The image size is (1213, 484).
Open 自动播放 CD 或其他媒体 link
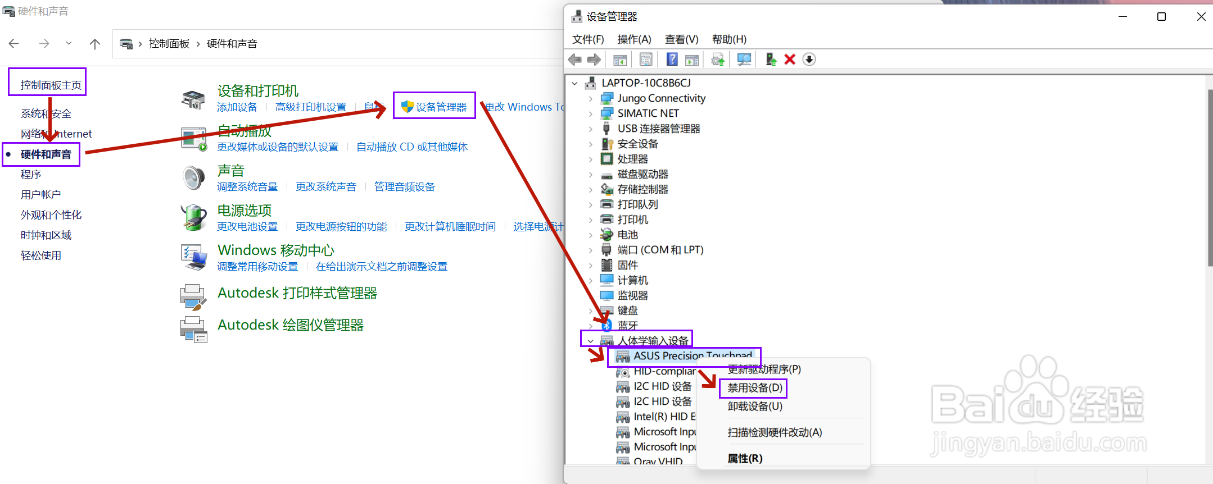(x=412, y=147)
